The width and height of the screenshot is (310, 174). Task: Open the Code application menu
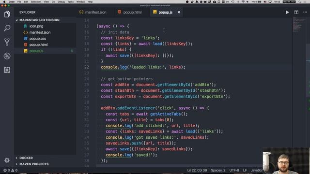pos(12,2)
